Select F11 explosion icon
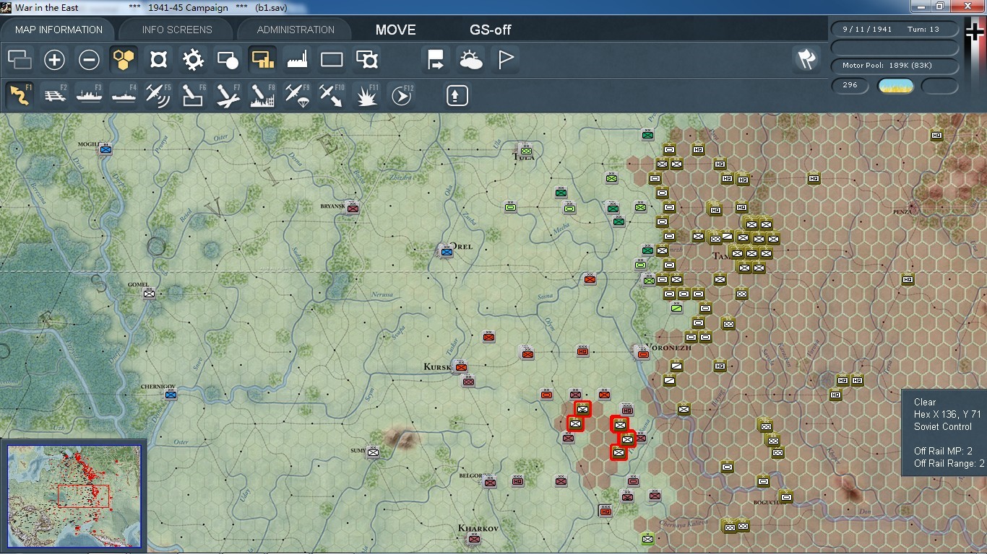Image resolution: width=987 pixels, height=554 pixels. coord(367,95)
